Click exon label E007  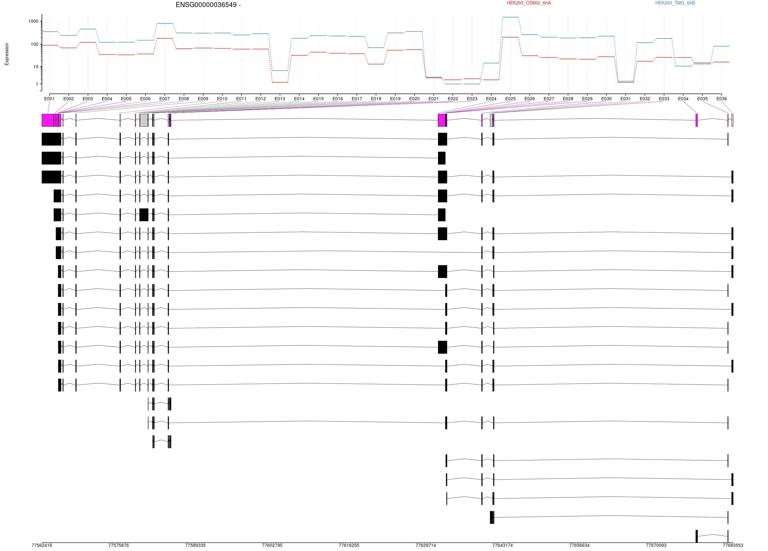(x=164, y=99)
